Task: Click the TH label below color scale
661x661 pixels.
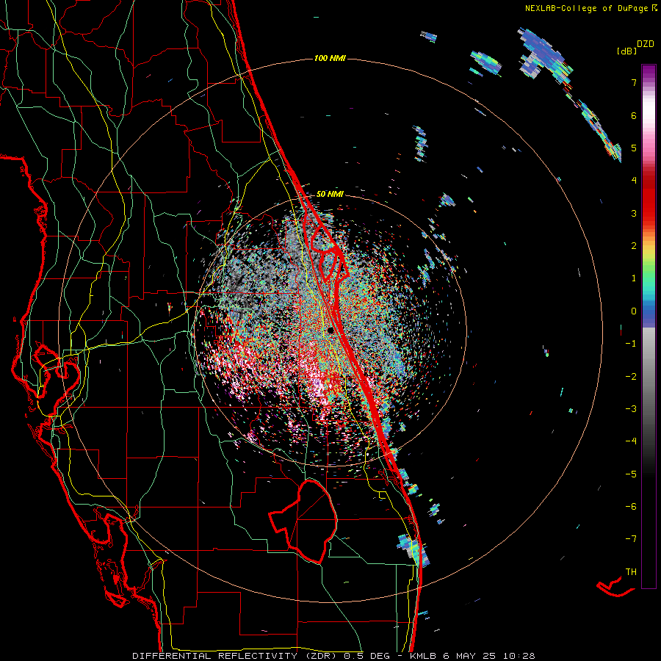Action: (x=631, y=571)
